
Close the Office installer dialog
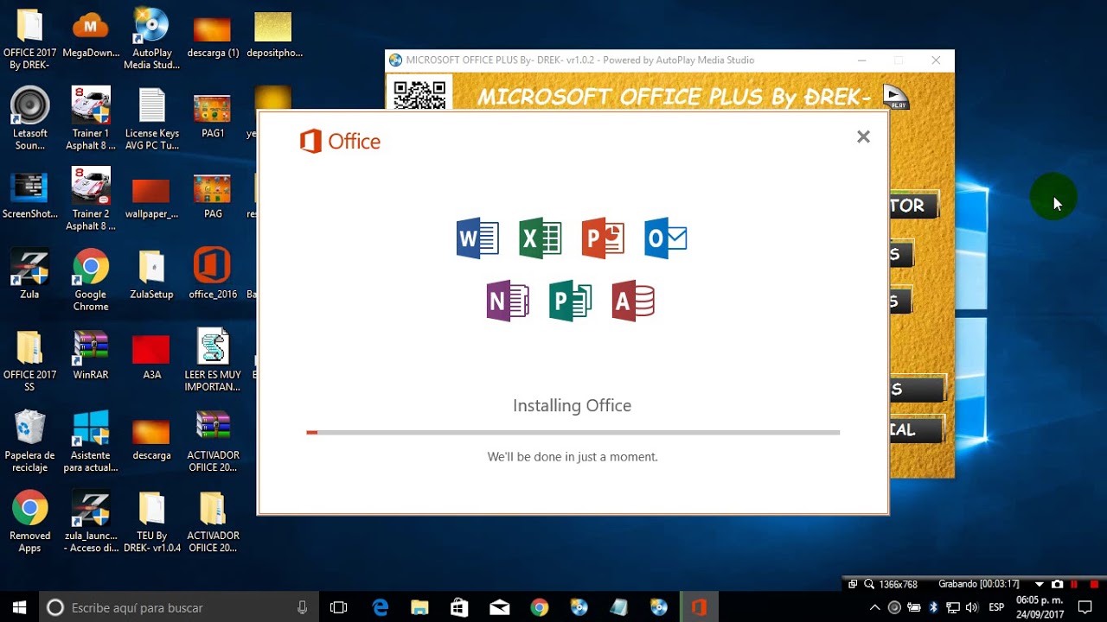(x=863, y=136)
